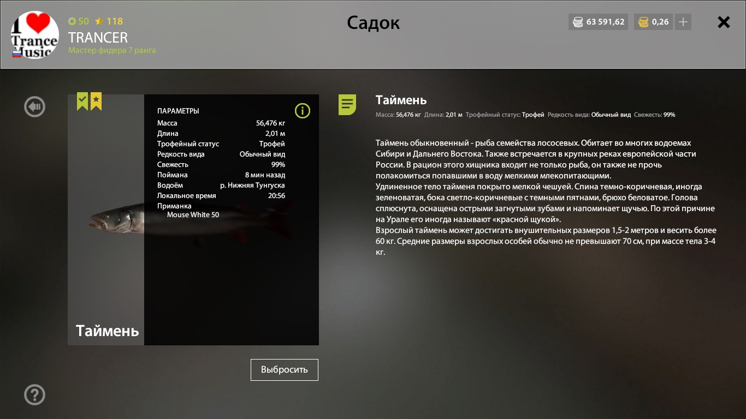Click the plus icon to add gold
This screenshot has height=419, width=746.
coord(683,22)
